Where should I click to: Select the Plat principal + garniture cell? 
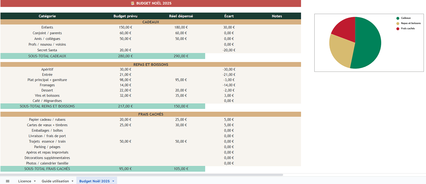[47, 80]
